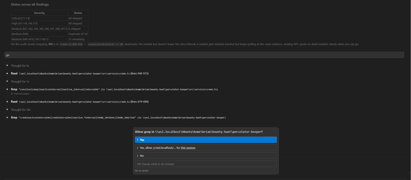411x180 pixels.
Task: Select the 'High (H1-H4, H6, H7)' cell
Action: [39, 24]
